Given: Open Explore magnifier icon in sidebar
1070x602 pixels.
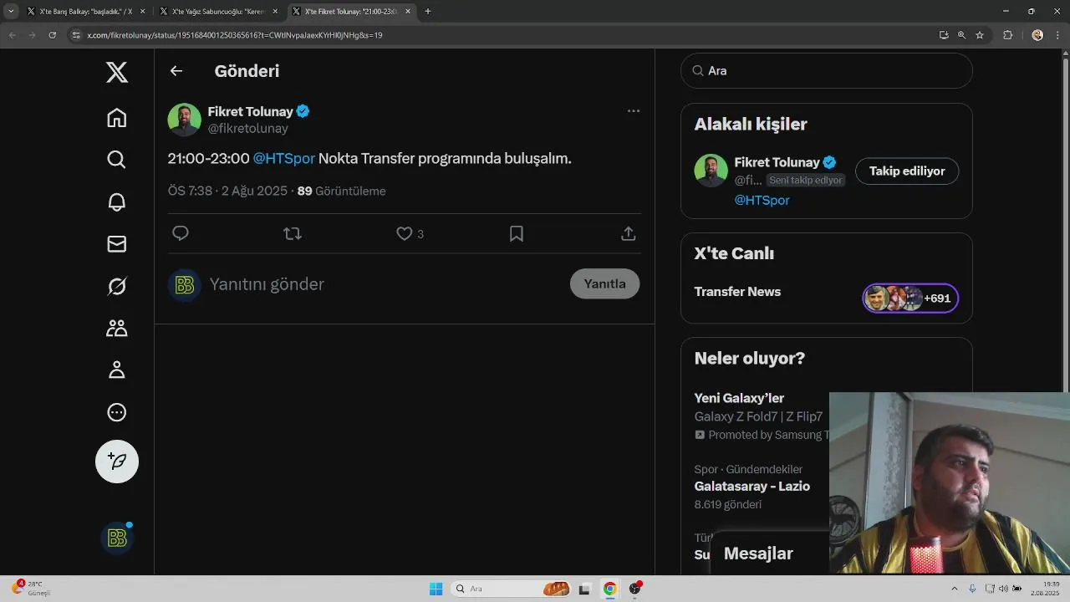Looking at the screenshot, I should 117,160.
